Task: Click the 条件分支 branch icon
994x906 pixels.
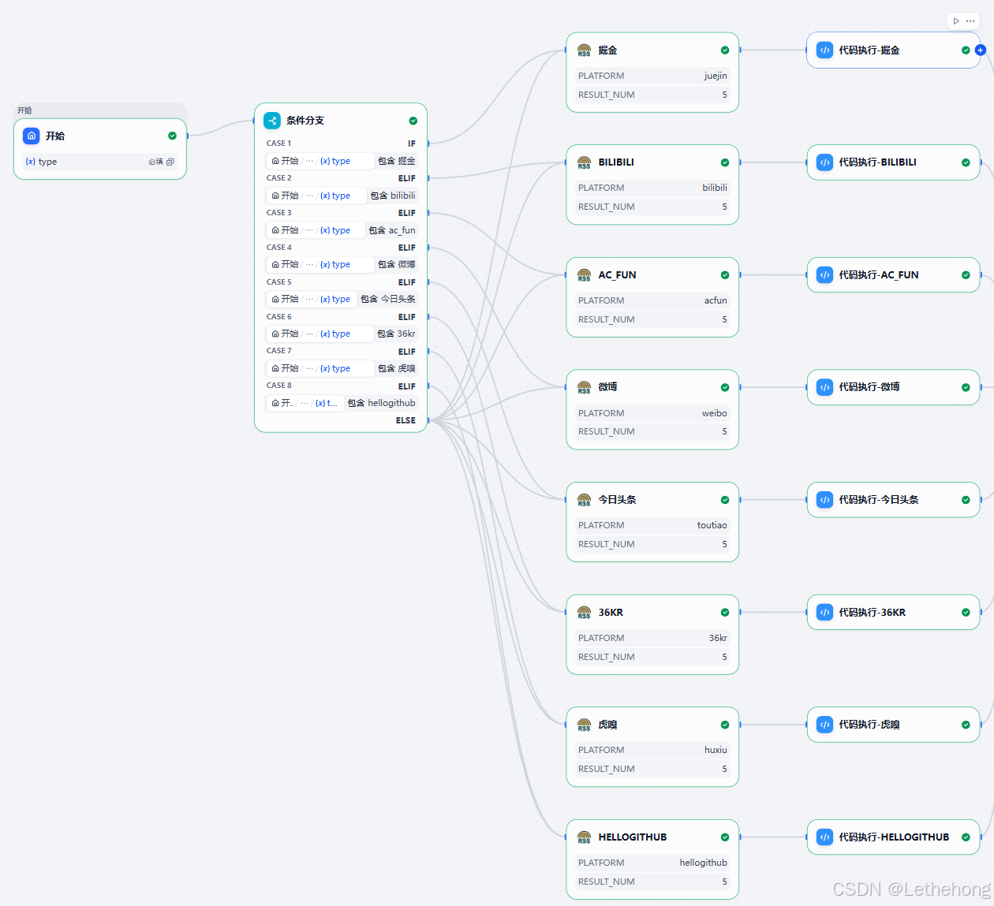Action: pos(272,120)
